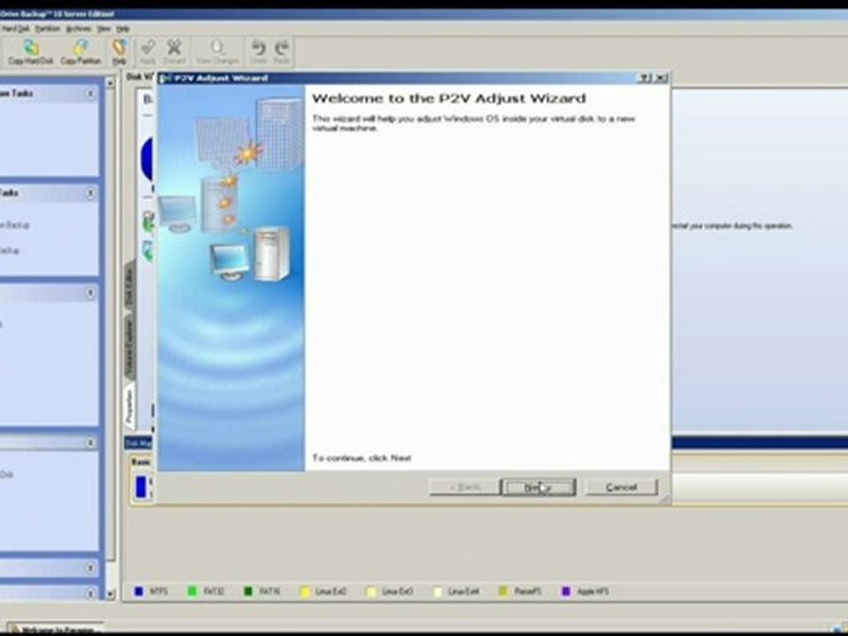This screenshot has height=636, width=848.
Task: Click the Linux Ext3 pale yellow legend swatch
Action: click(x=371, y=591)
